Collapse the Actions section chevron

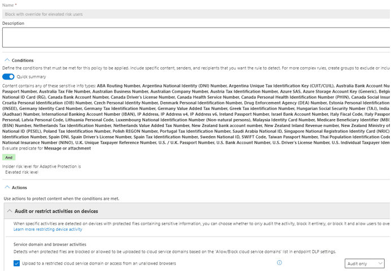7,187
